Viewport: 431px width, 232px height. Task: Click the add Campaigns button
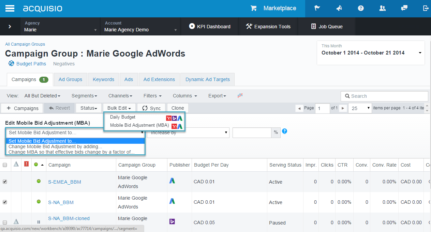coord(22,108)
